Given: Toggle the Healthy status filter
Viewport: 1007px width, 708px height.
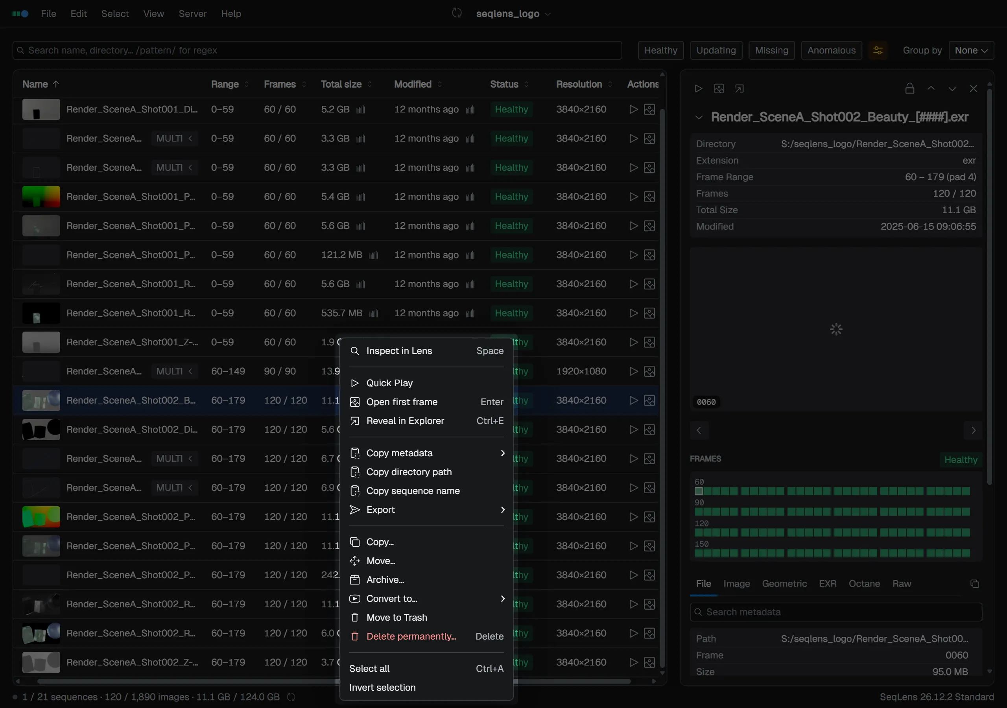Looking at the screenshot, I should pos(660,50).
